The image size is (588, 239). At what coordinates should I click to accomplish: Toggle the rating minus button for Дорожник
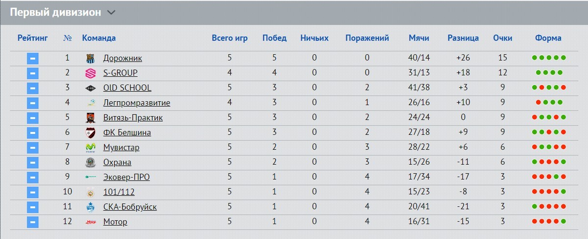coord(33,59)
